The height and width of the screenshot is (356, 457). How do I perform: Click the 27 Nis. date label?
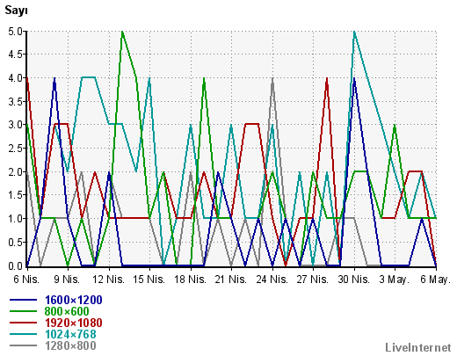tap(313, 280)
